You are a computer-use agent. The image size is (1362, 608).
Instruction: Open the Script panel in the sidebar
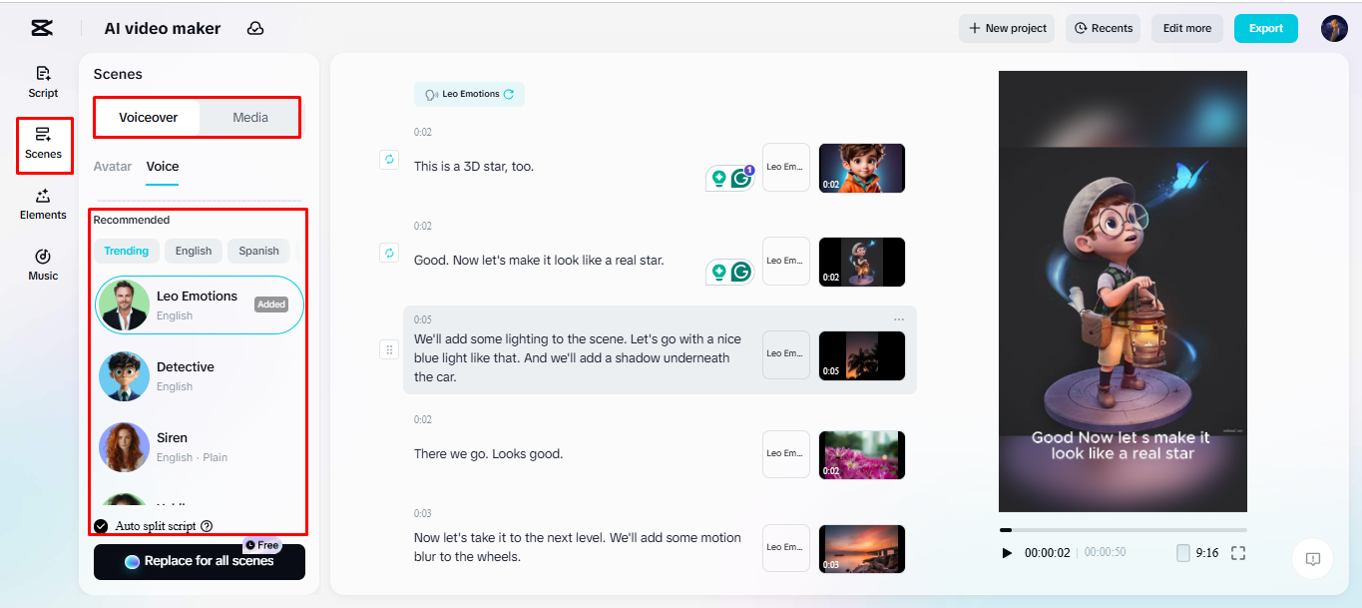[42, 82]
